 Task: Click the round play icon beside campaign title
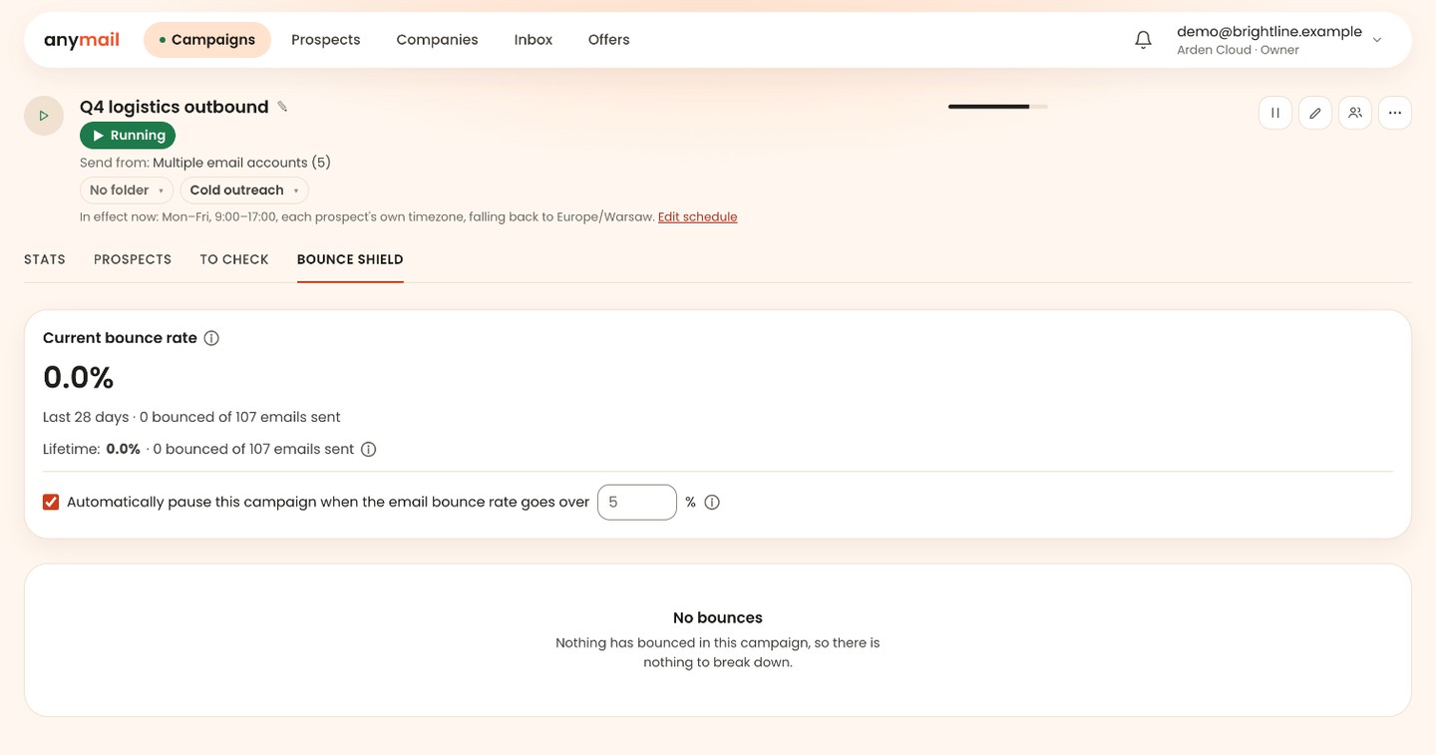click(x=44, y=116)
